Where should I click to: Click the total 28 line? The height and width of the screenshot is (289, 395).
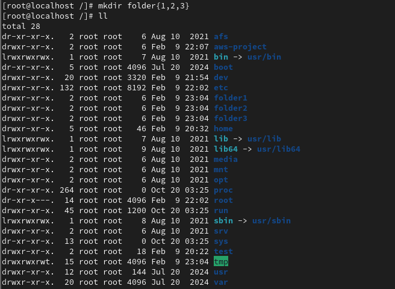coord(21,26)
